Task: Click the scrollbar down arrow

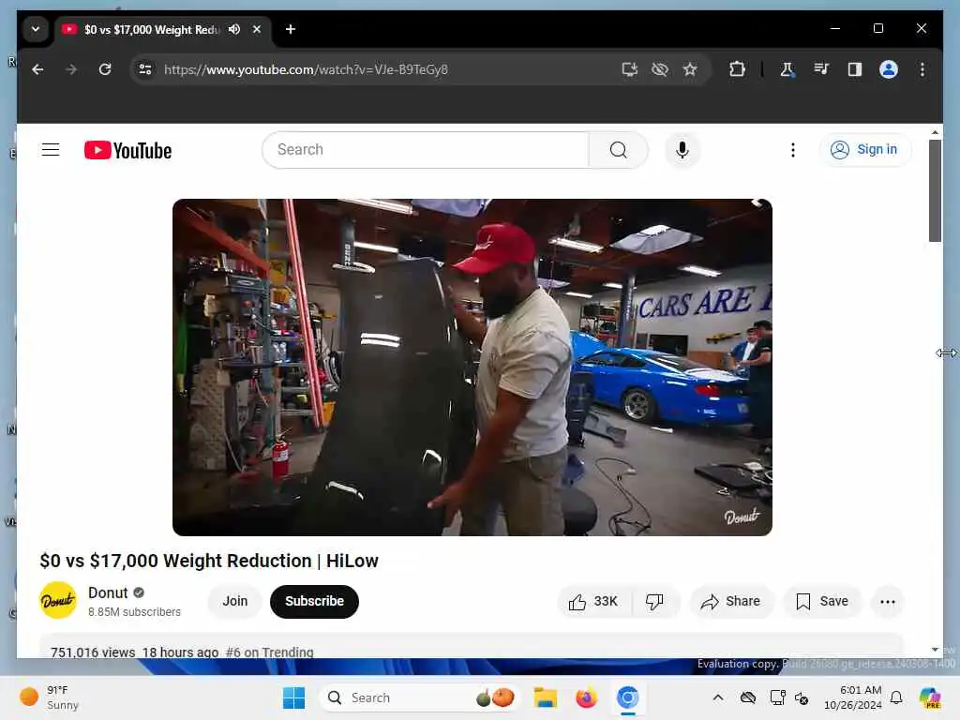Action: [x=935, y=650]
